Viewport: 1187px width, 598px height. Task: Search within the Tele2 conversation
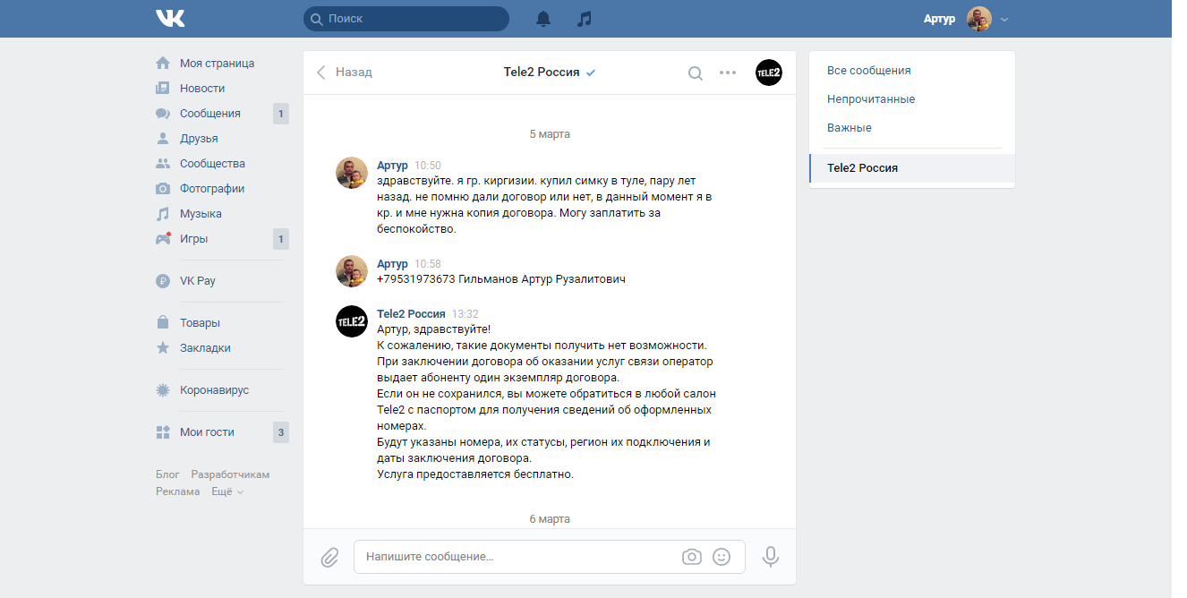point(695,73)
